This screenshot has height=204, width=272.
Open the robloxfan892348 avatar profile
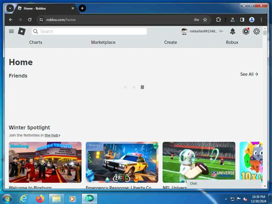(x=184, y=31)
